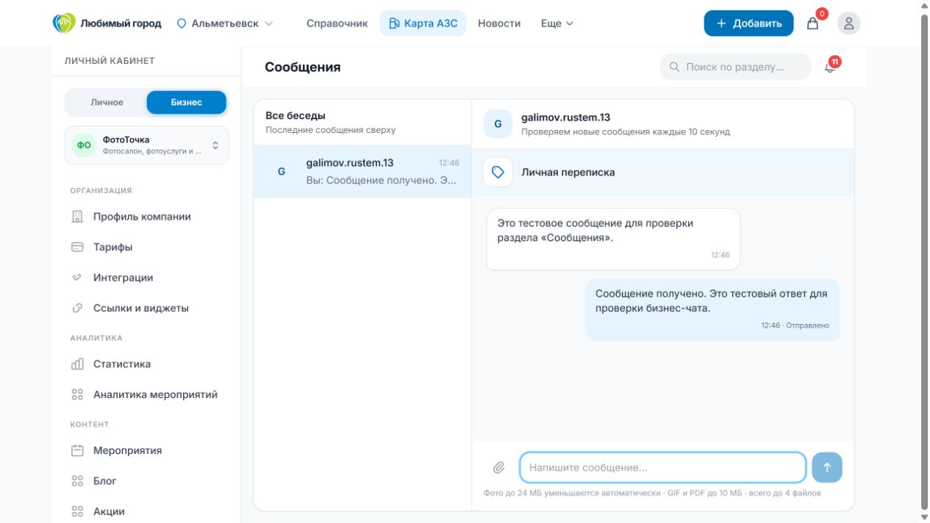
Task: Click the ФО organization avatar
Action: (x=84, y=145)
